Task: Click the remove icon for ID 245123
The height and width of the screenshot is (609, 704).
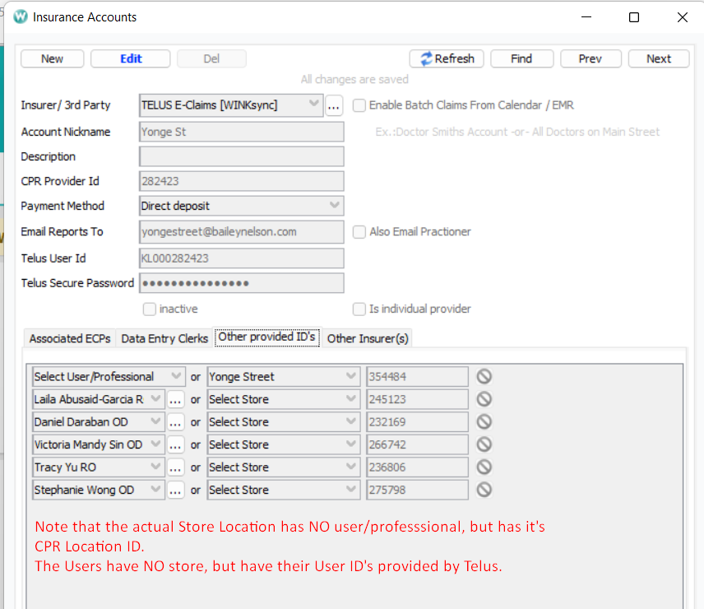Action: (484, 399)
